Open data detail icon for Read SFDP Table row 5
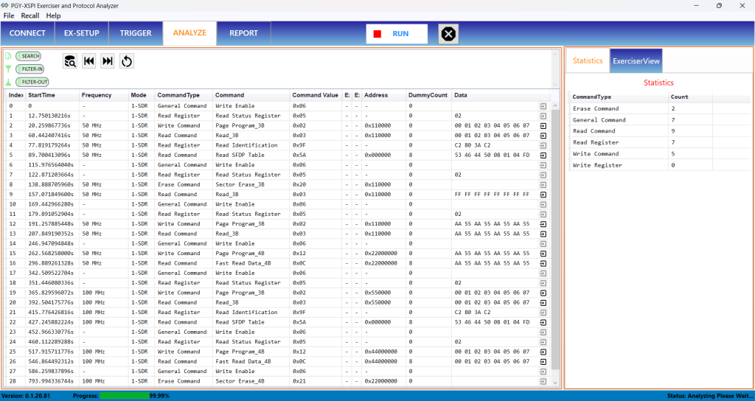The height and width of the screenshot is (401, 755). [543, 155]
